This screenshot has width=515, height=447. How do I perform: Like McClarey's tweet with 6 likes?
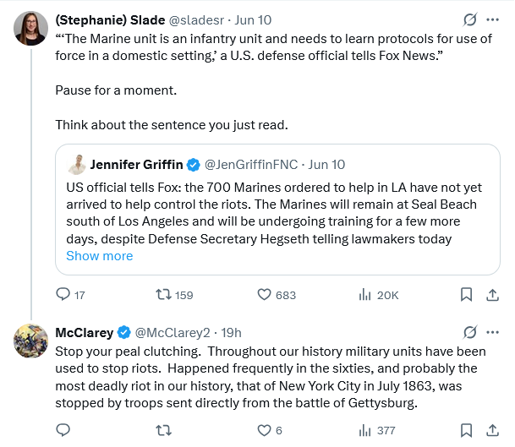click(264, 430)
